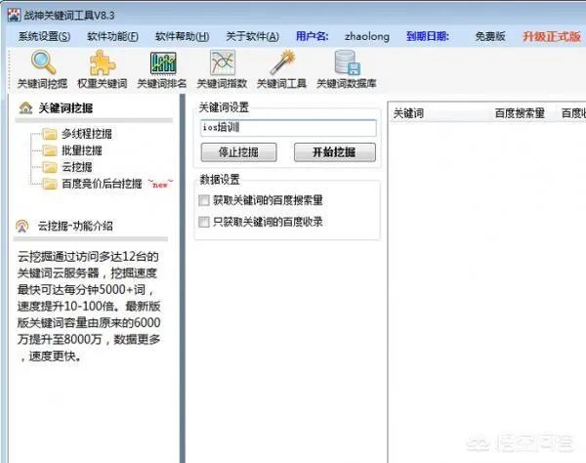The image size is (586, 463).
Task: Click the folder icon for 多线程挖掘
Action: click(x=50, y=134)
